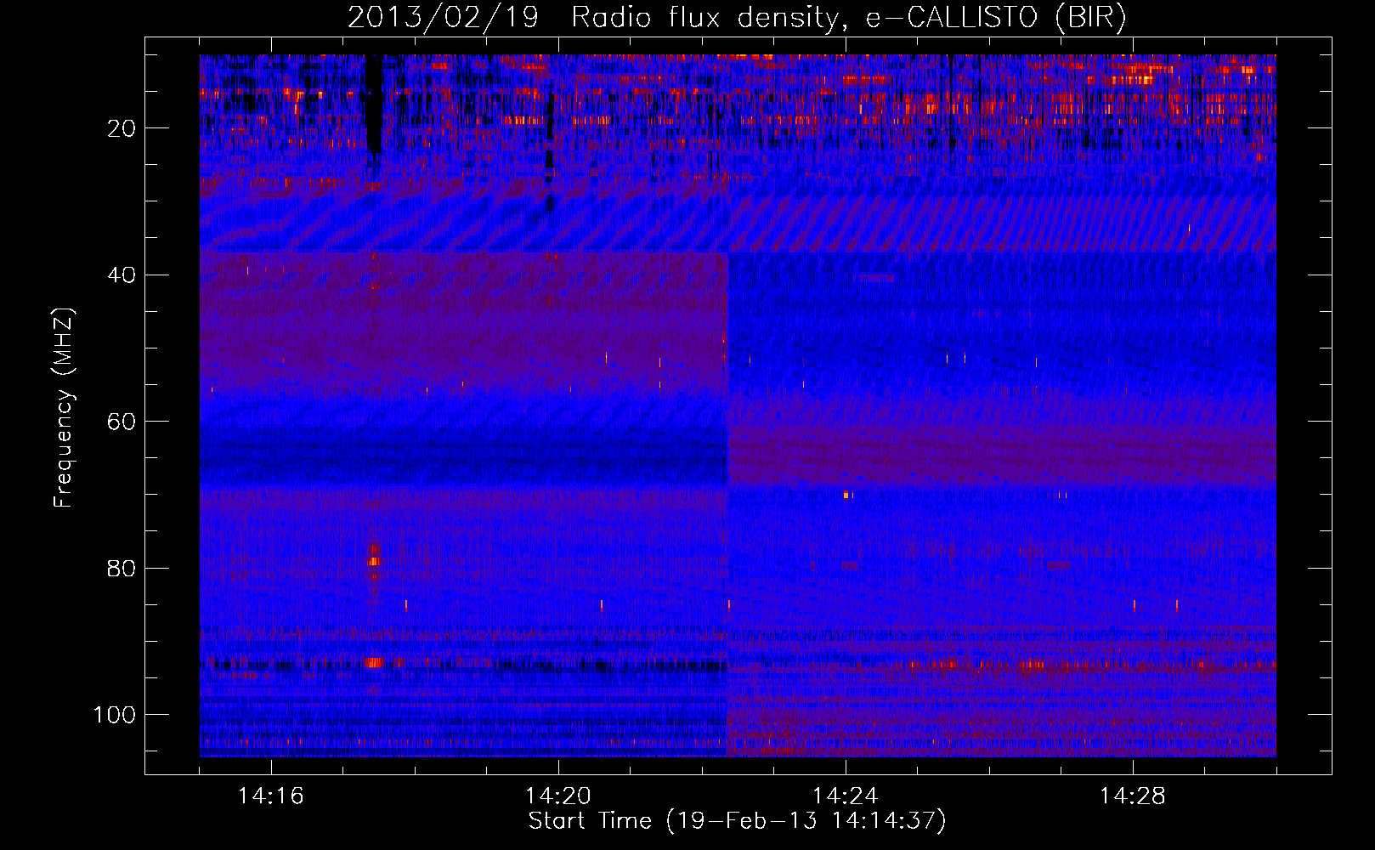Image resolution: width=1375 pixels, height=850 pixels.
Task: Click the '14:20' time tick label
Action: 558,796
